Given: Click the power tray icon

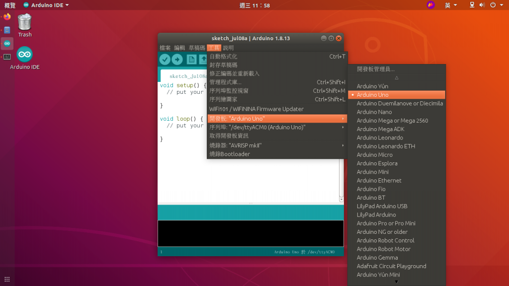Looking at the screenshot, I should (x=493, y=5).
